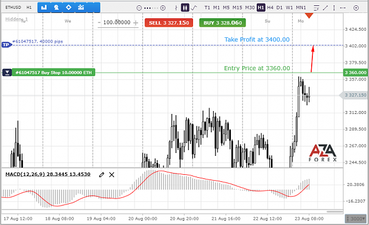
Task: Click the H1 label beside ETHUSD
Action: coord(29,8)
